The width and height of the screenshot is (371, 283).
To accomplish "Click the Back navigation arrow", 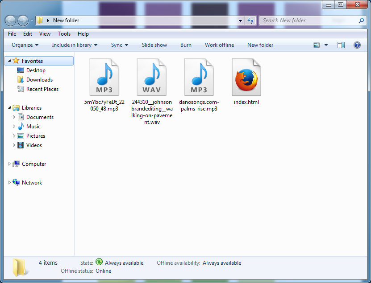I will click(10, 21).
